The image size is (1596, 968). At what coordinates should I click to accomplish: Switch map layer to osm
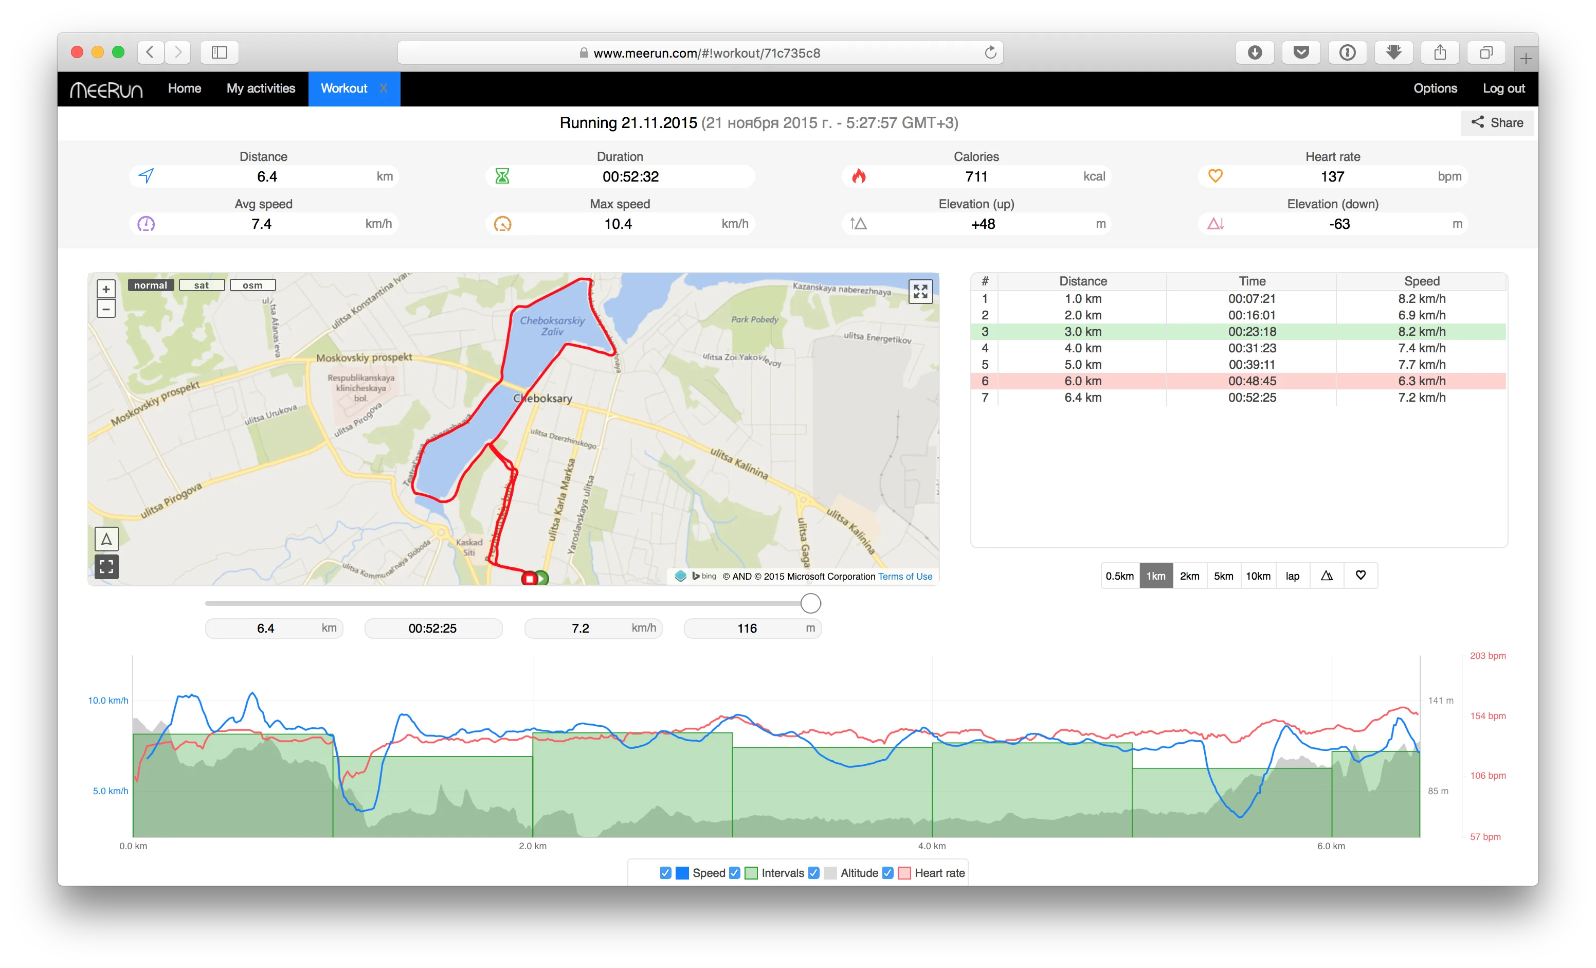(252, 285)
